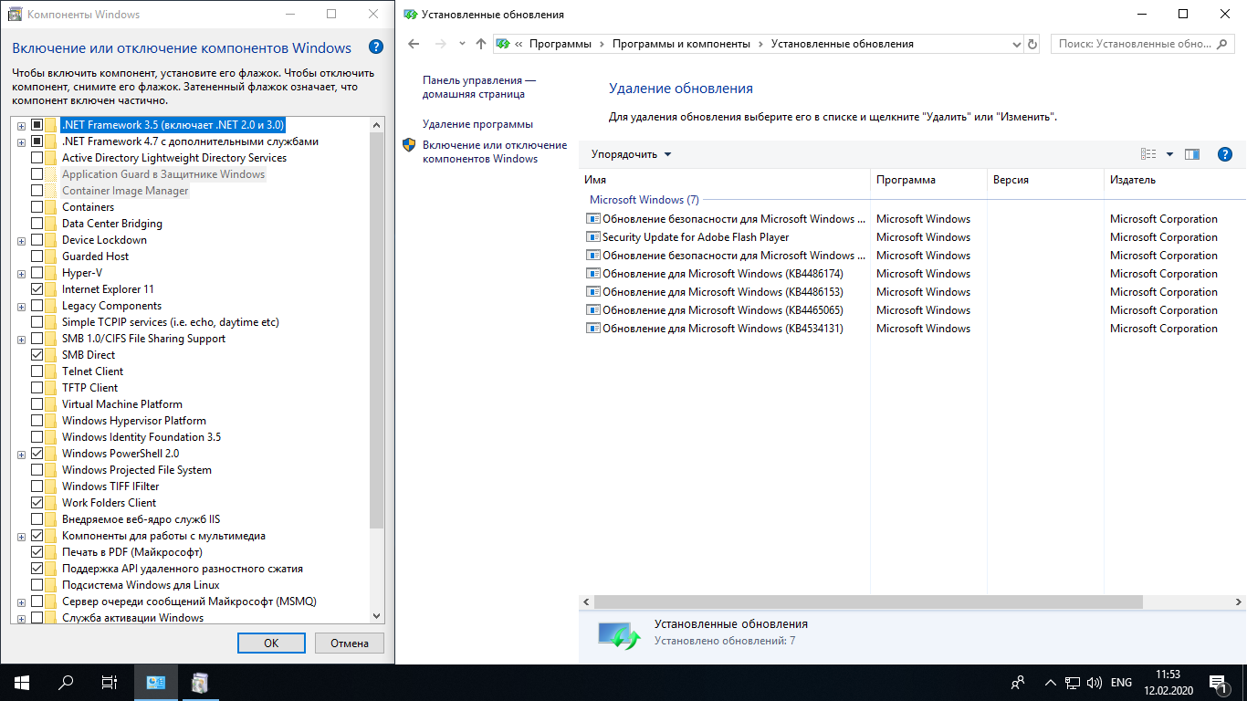Refresh the Installed Updates address bar

point(1032,44)
